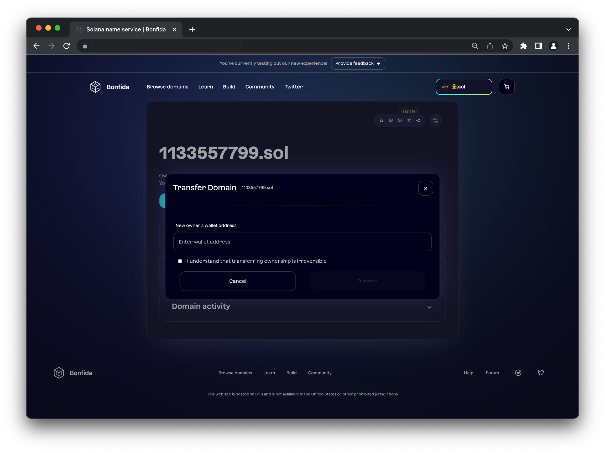The height and width of the screenshot is (453, 605).
Task: Click the wallet address input field
Action: [302, 242]
